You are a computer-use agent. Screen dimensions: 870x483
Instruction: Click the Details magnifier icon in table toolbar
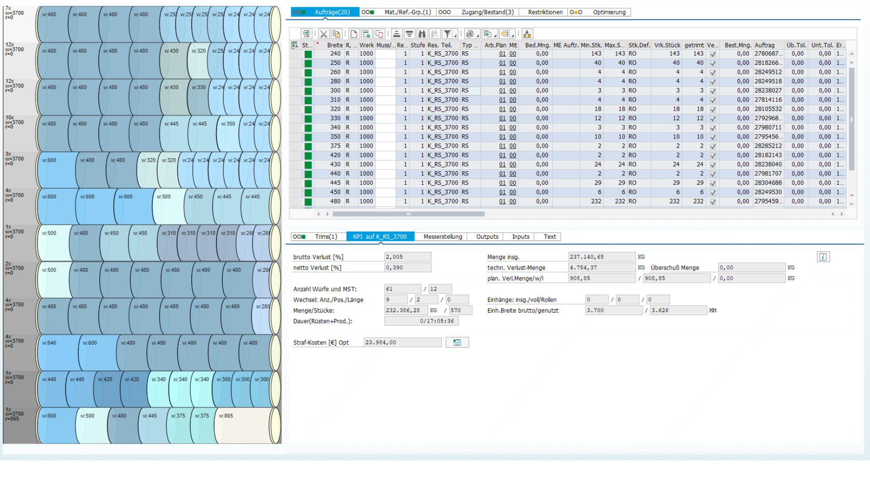(x=306, y=34)
